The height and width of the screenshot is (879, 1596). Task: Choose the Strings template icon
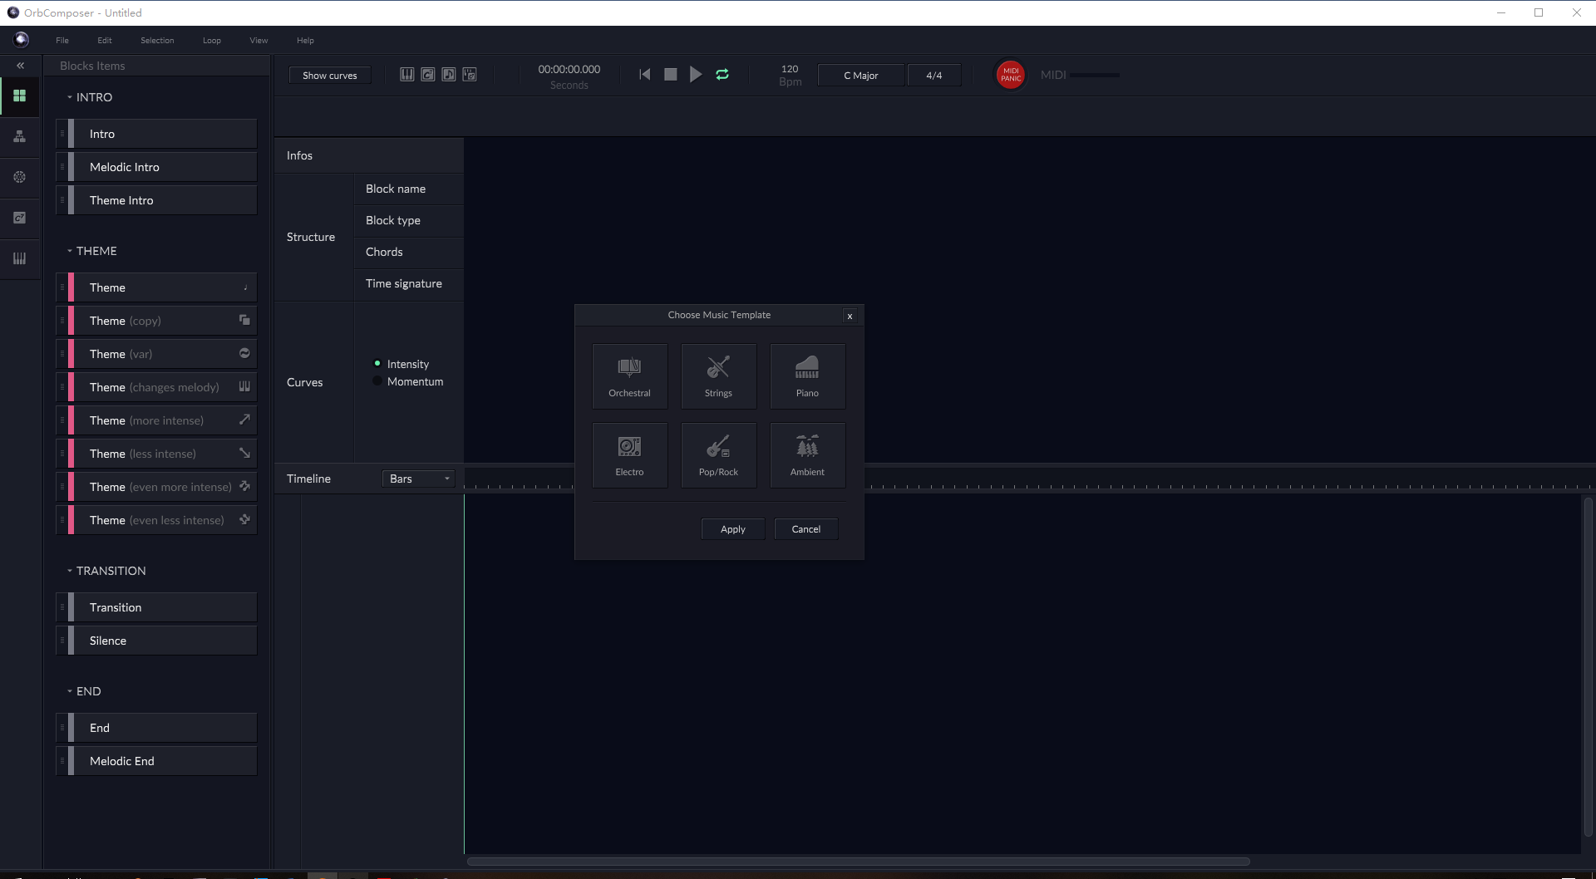[718, 376]
